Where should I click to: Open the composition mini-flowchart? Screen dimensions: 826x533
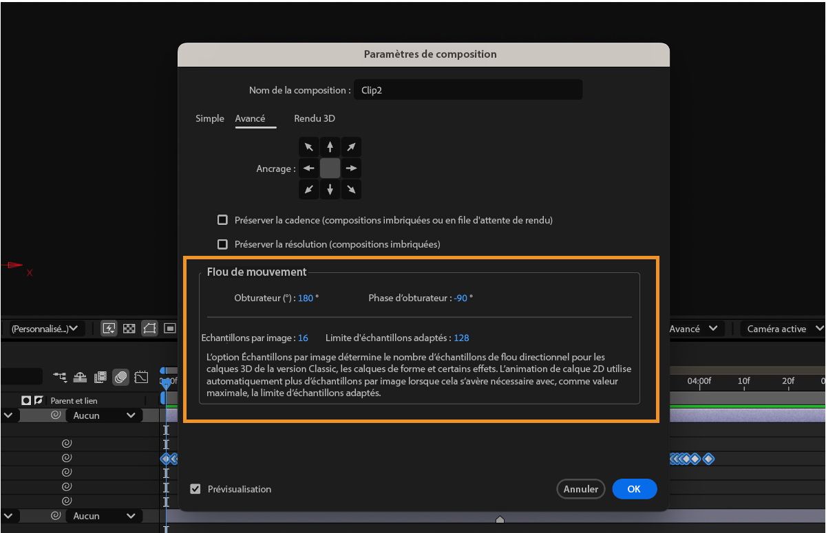coord(60,377)
